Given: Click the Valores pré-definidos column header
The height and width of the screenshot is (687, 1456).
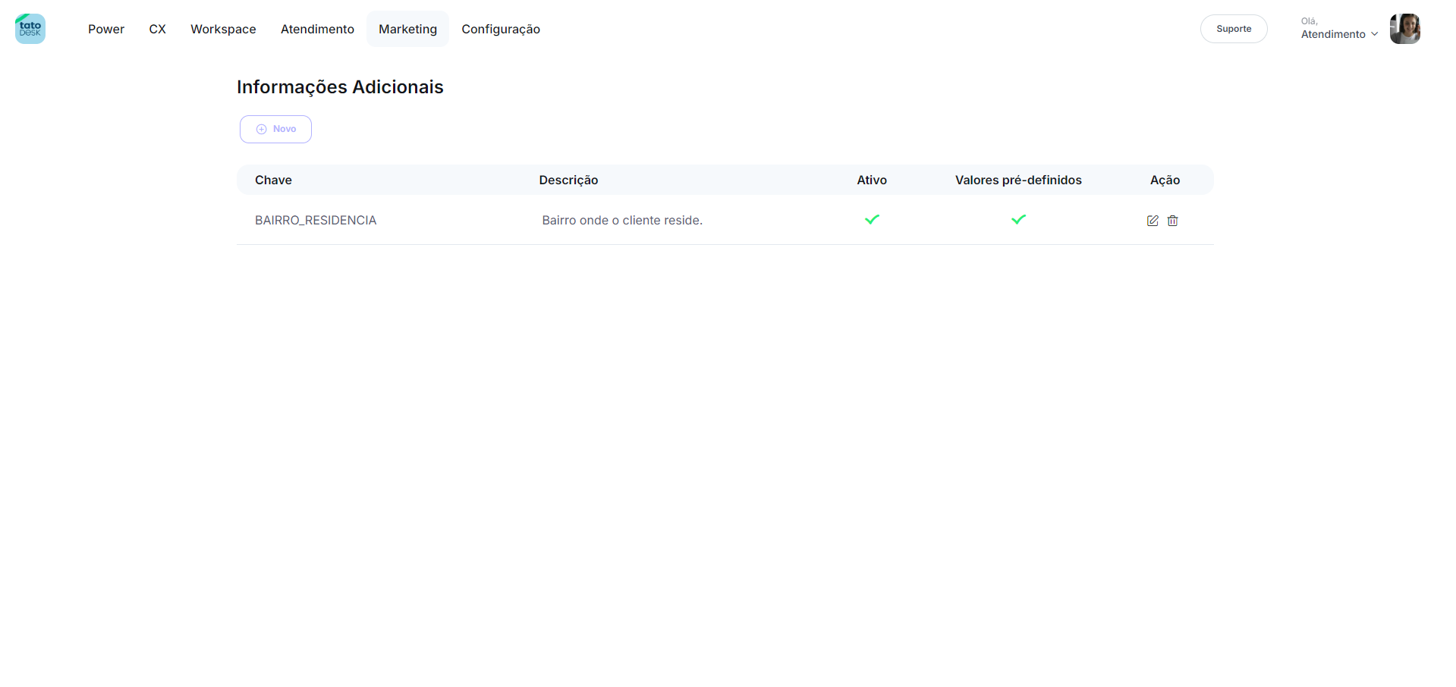Looking at the screenshot, I should coord(1018,180).
